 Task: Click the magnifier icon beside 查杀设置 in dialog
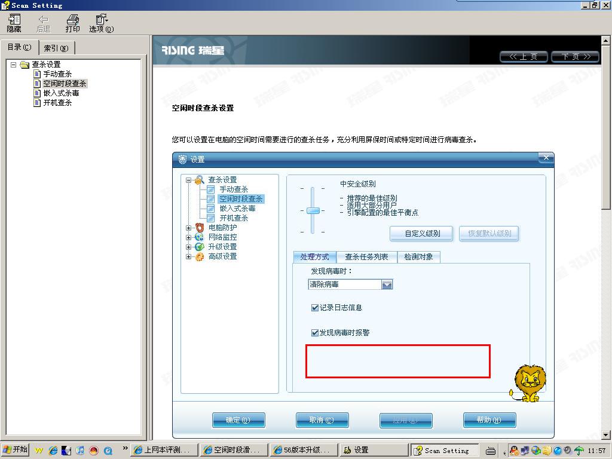tap(200, 179)
